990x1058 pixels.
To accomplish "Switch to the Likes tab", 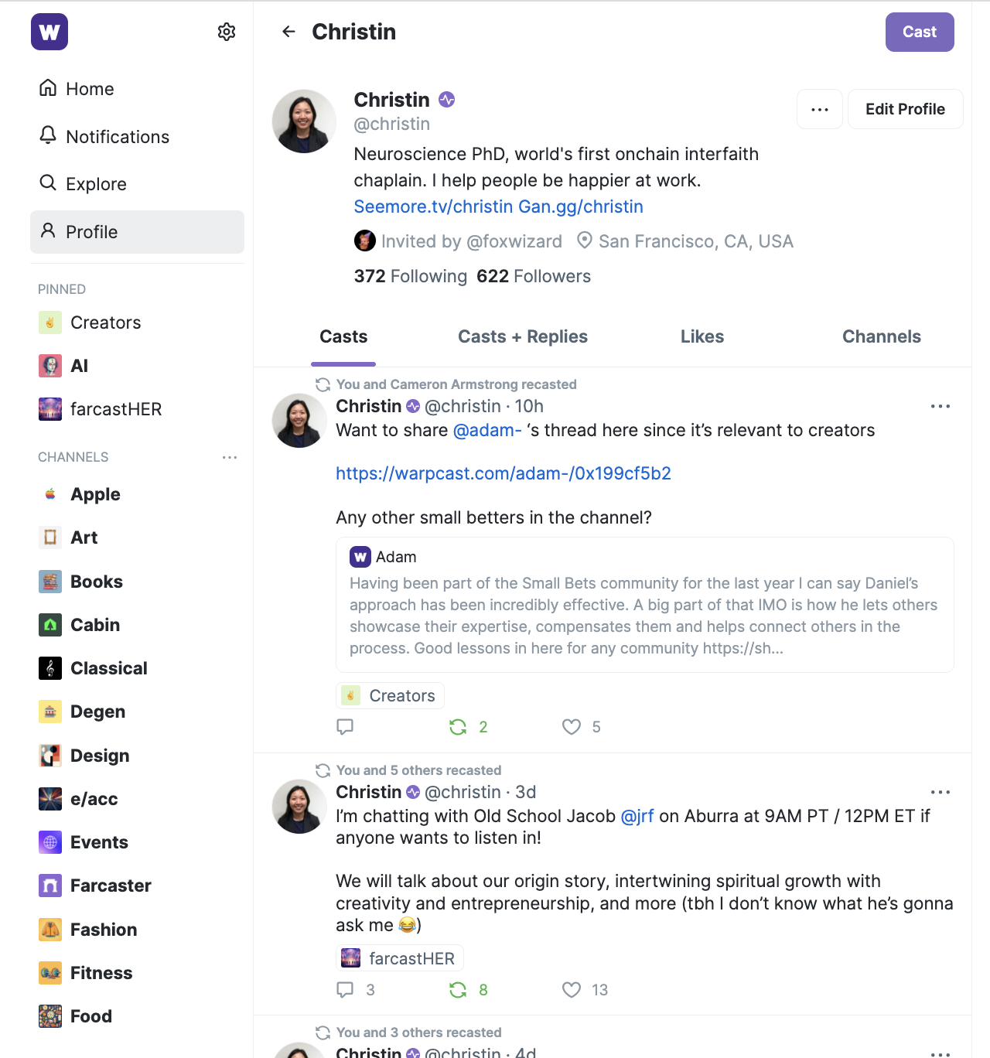I will tap(702, 336).
